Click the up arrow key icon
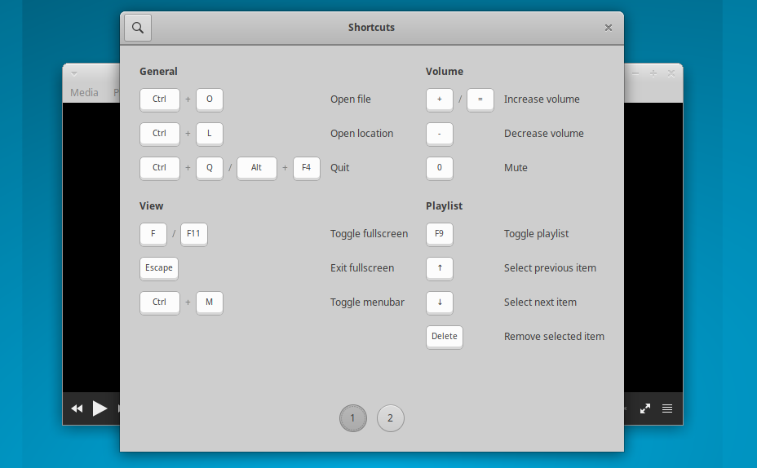757x468 pixels. pos(440,268)
